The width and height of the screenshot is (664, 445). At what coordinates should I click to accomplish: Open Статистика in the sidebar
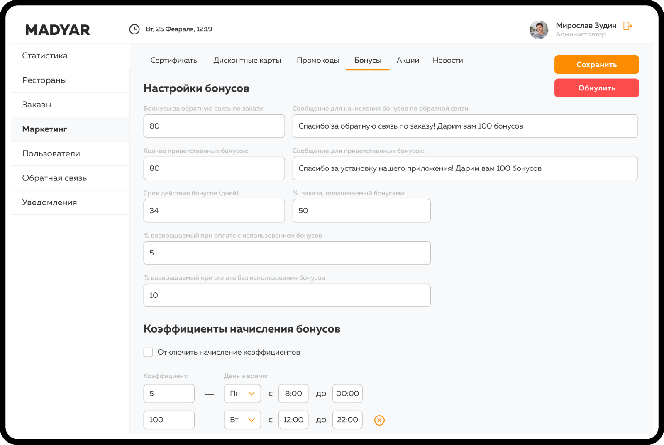tap(70, 56)
